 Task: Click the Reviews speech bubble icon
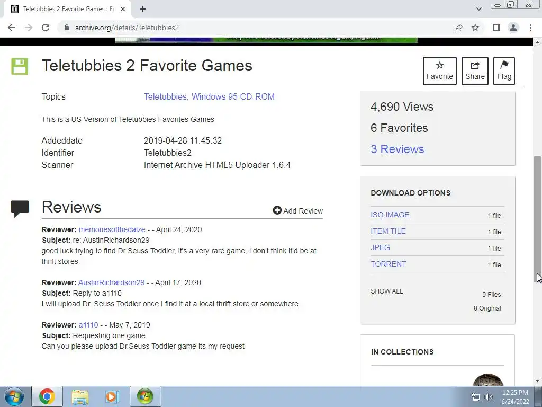pyautogui.click(x=20, y=208)
